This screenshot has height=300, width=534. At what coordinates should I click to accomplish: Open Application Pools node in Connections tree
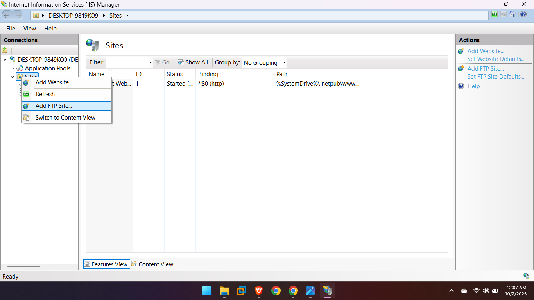click(47, 68)
